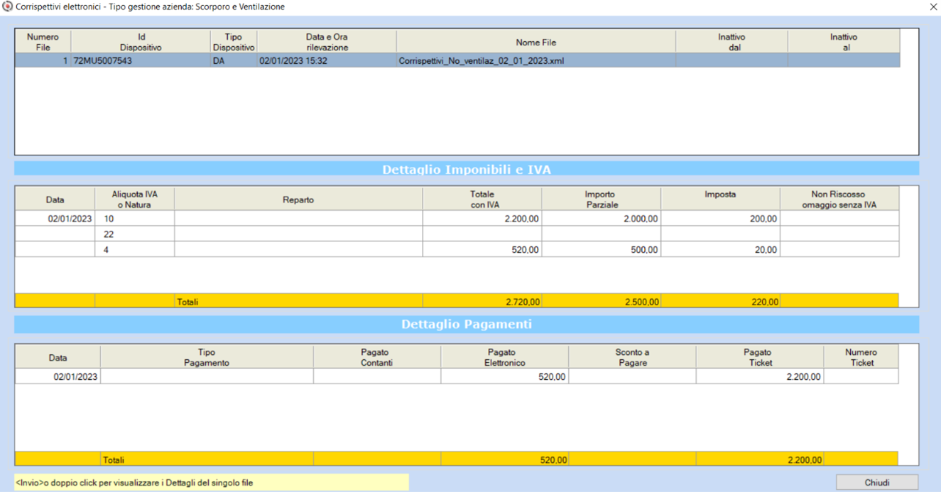This screenshot has width=941, height=492.
Task: Click the Nome File column header
Action: point(536,42)
